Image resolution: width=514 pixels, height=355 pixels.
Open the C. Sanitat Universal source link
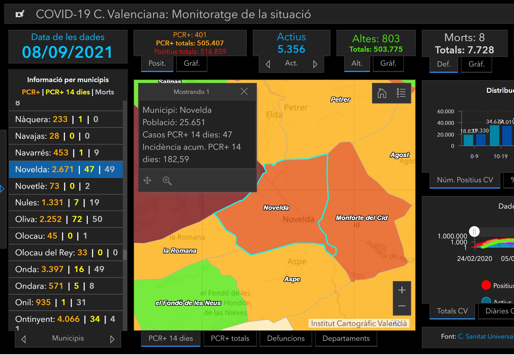click(x=486, y=336)
